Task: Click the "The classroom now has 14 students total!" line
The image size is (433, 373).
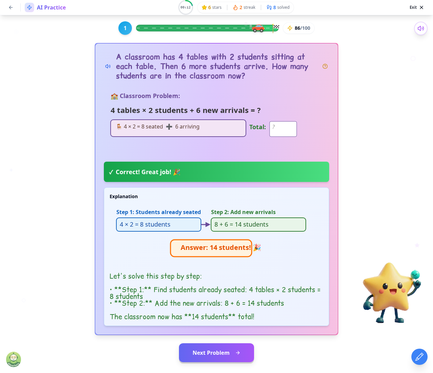Action: click(182, 317)
